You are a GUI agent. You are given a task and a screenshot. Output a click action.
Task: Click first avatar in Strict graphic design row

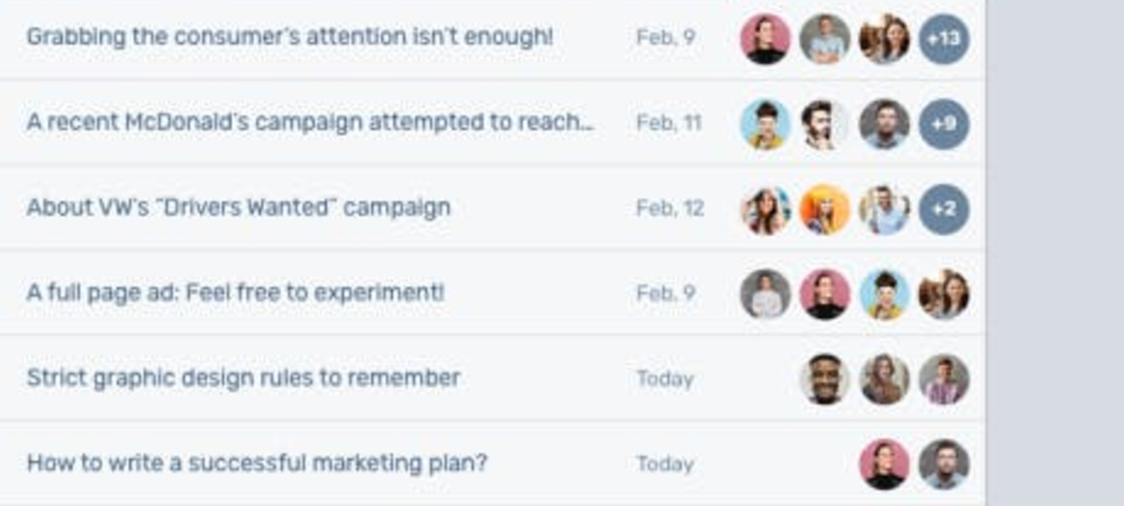click(x=825, y=379)
